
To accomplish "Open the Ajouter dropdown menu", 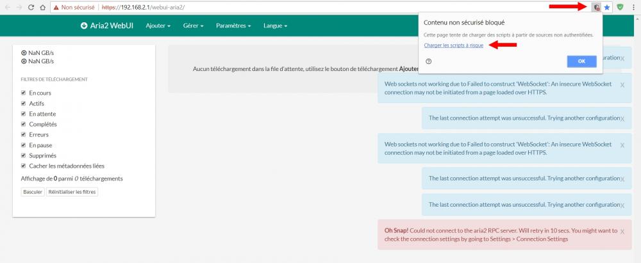I will coord(158,26).
